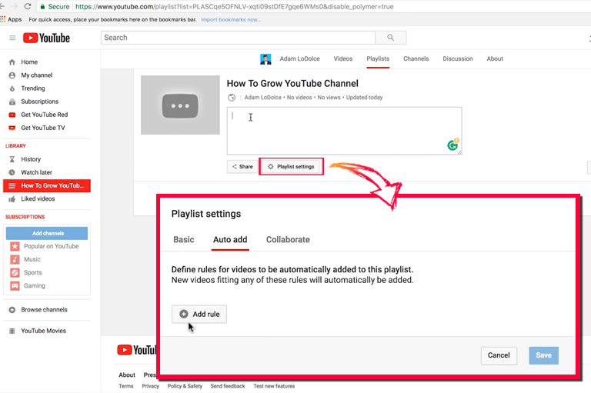Screen dimensions: 591x393
Task: Click the YouTube Movies label
Action: pyautogui.click(x=43, y=331)
